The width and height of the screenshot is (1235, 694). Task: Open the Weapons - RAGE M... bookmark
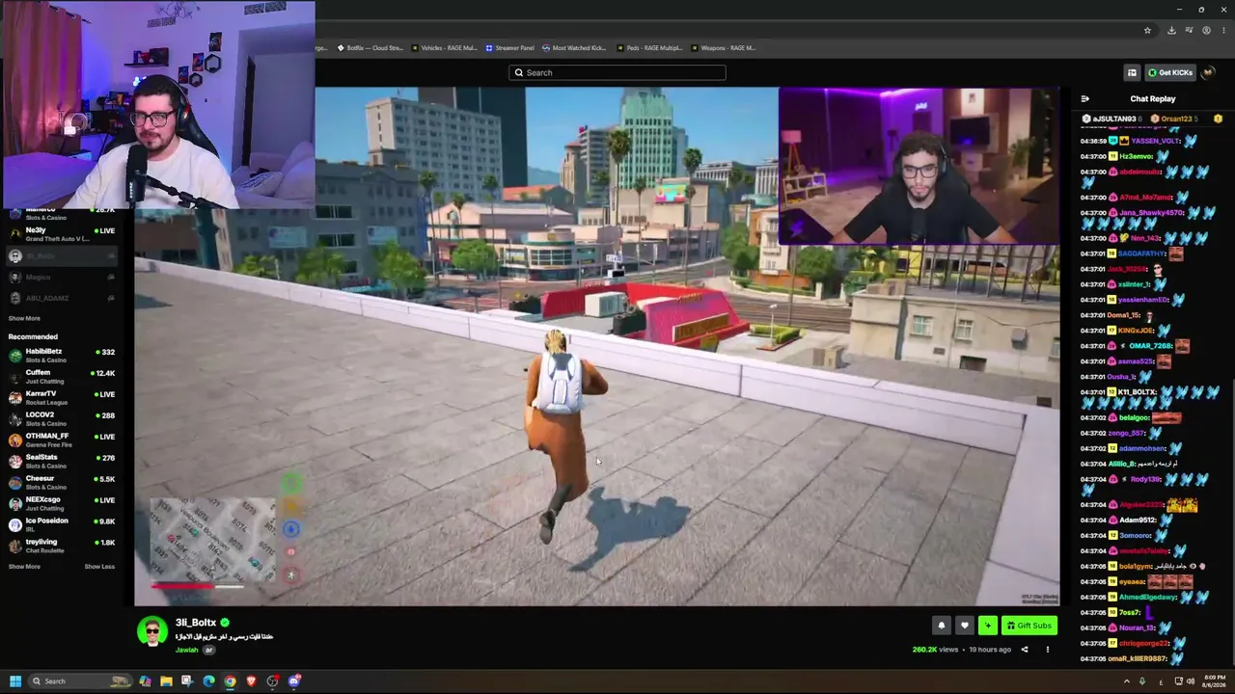click(723, 48)
